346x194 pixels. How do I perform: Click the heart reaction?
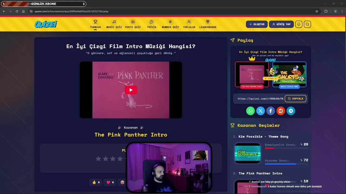coord(110,182)
